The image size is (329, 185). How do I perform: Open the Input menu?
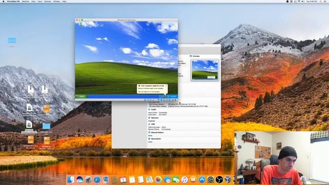[40, 1]
